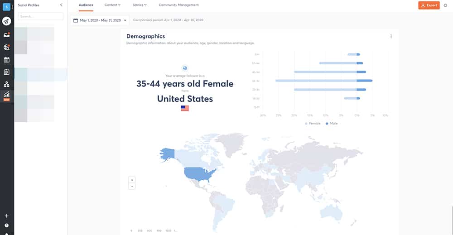Open the date range picker dropdown
Viewport: 453px width, 235px height.
pos(100,20)
